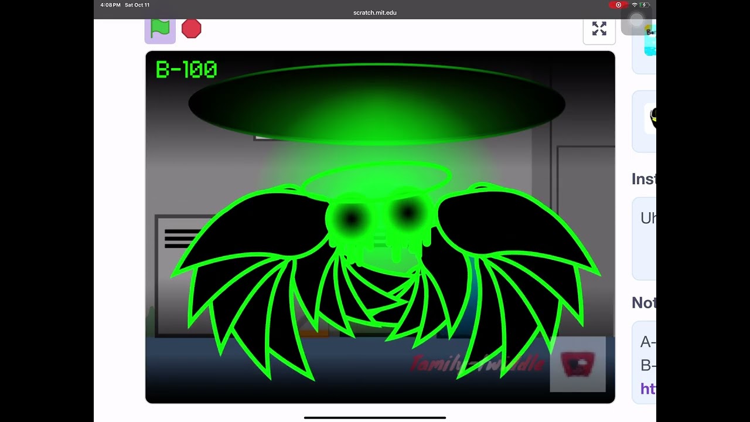Click the red stop sign button
The height and width of the screenshot is (422, 750).
click(192, 29)
